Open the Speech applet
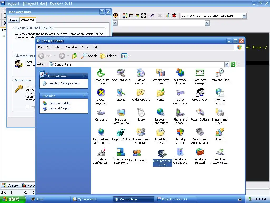Image resolution: width=270 pixels, height=203 pixels. point(220,135)
